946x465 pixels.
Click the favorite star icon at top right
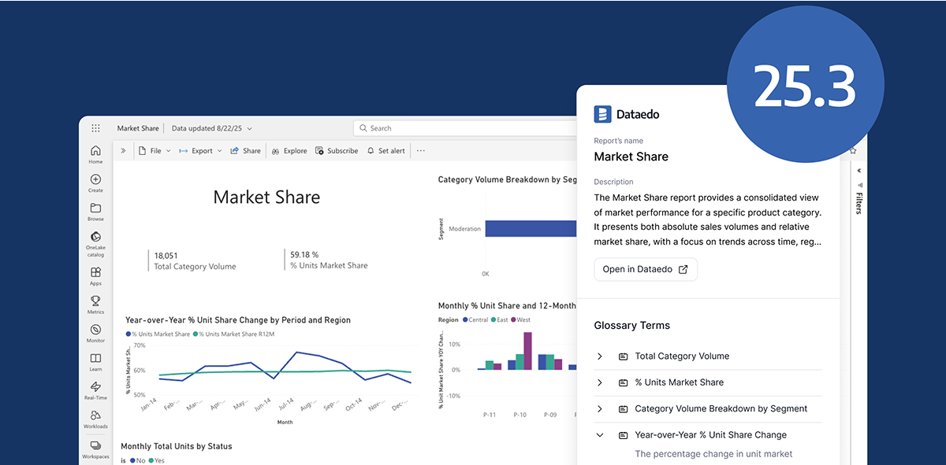click(x=852, y=150)
